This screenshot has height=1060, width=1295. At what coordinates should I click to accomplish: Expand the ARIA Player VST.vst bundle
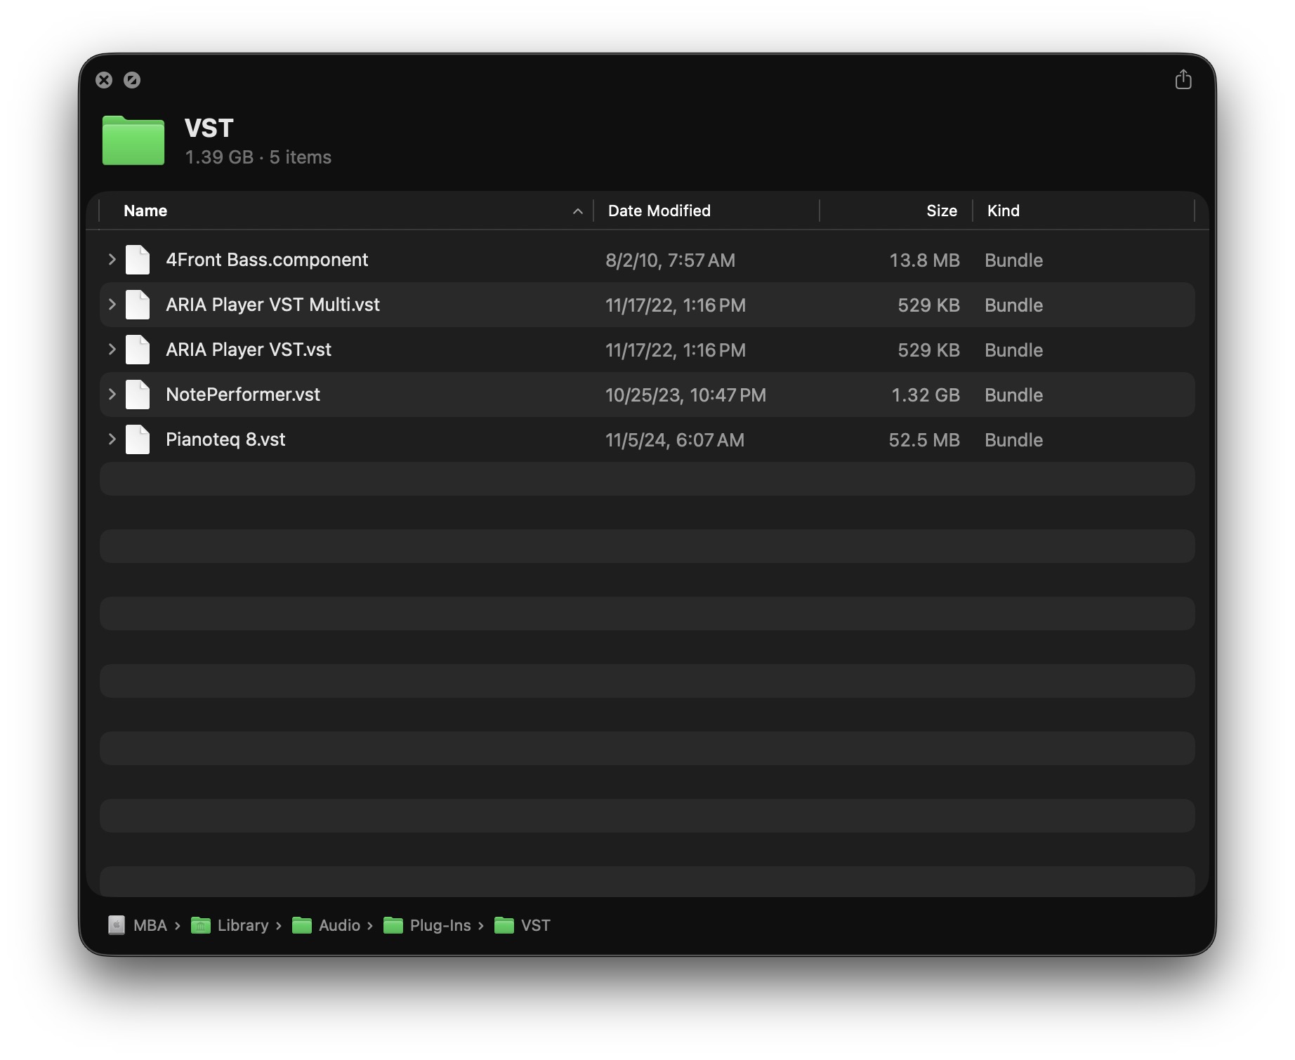pos(112,350)
